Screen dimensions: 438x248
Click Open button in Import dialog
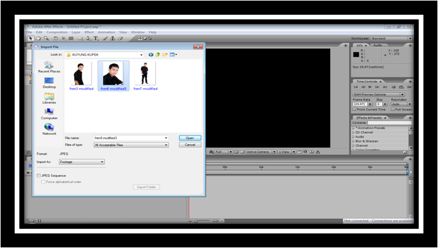pos(190,138)
